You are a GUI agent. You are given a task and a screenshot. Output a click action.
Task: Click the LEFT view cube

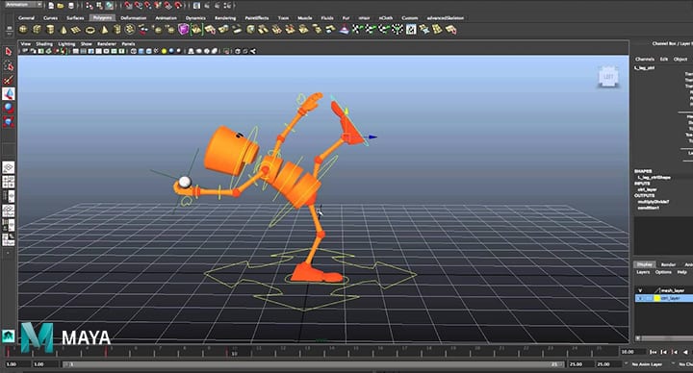click(608, 77)
